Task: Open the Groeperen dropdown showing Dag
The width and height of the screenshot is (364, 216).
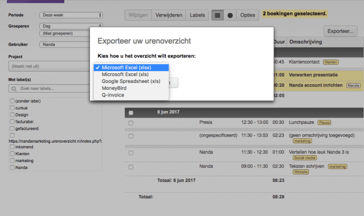Action: (71, 26)
